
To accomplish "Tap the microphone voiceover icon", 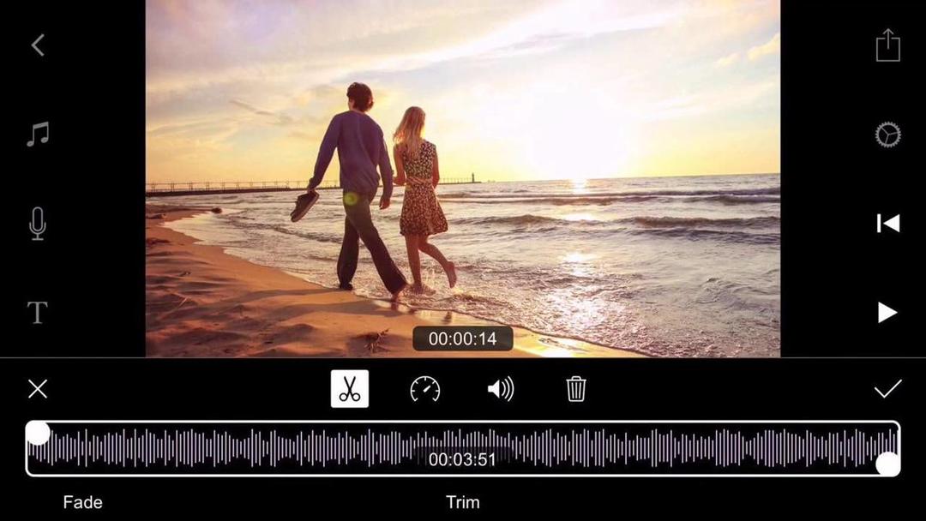I will pos(37,224).
